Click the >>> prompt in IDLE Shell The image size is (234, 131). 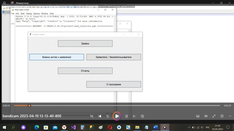pos(13,24)
